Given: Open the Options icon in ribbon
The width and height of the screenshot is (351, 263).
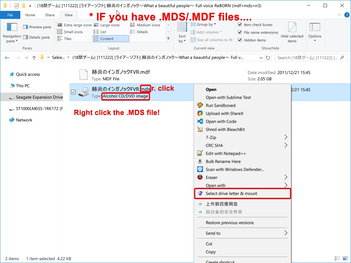Looking at the screenshot, I should coord(315,27).
